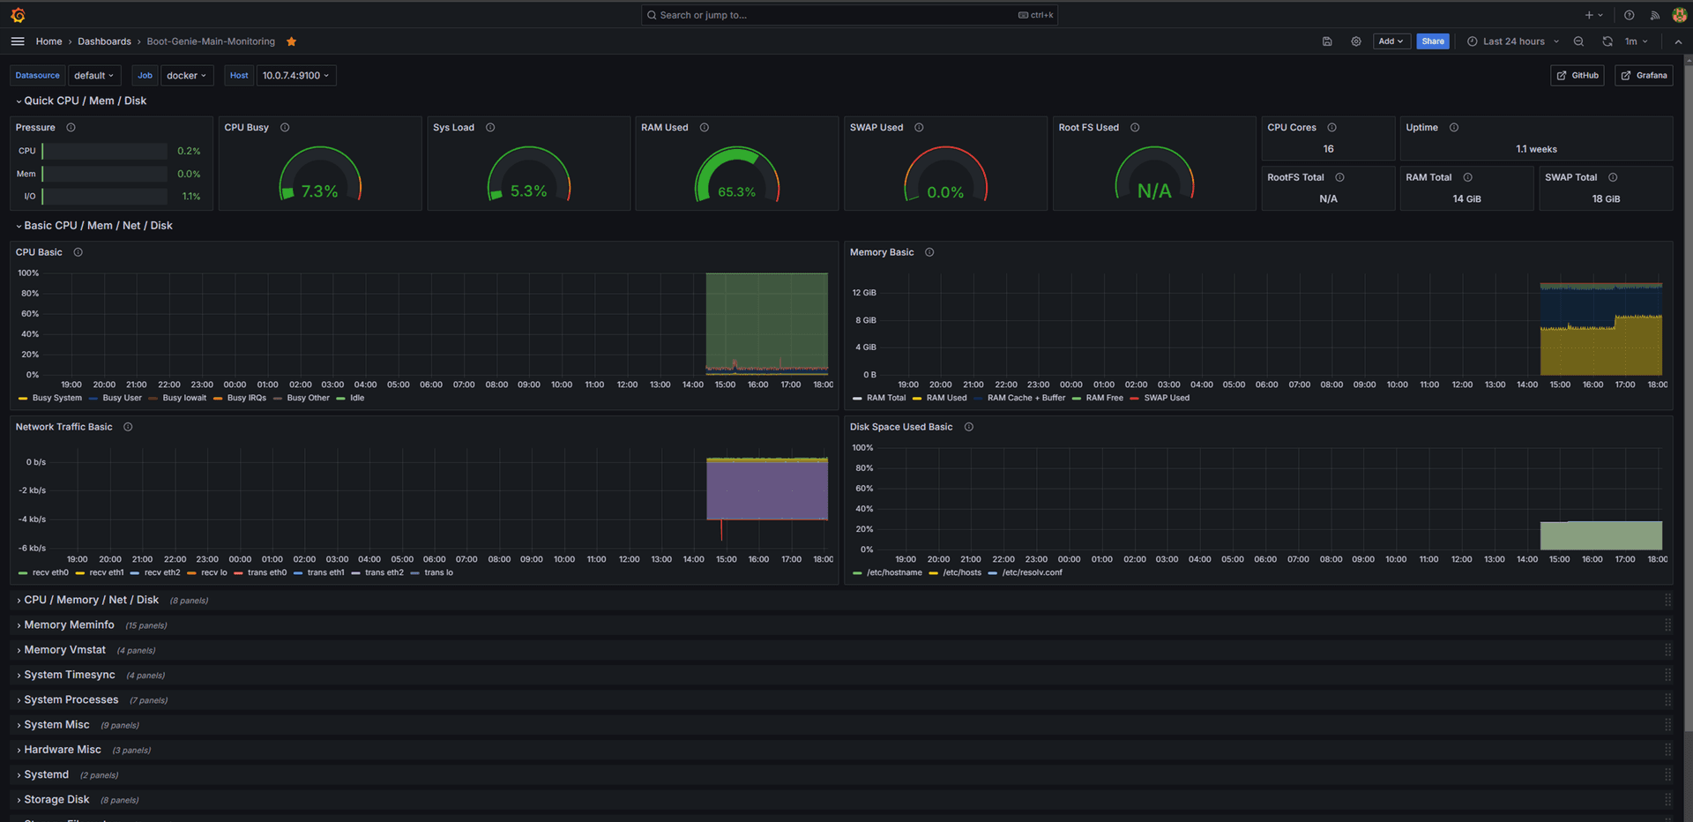
Task: Open the Host 10.0.7.4:9100 dropdown
Action: [296, 76]
